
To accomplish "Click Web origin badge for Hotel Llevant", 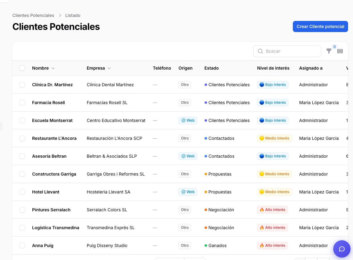I will click(188, 192).
